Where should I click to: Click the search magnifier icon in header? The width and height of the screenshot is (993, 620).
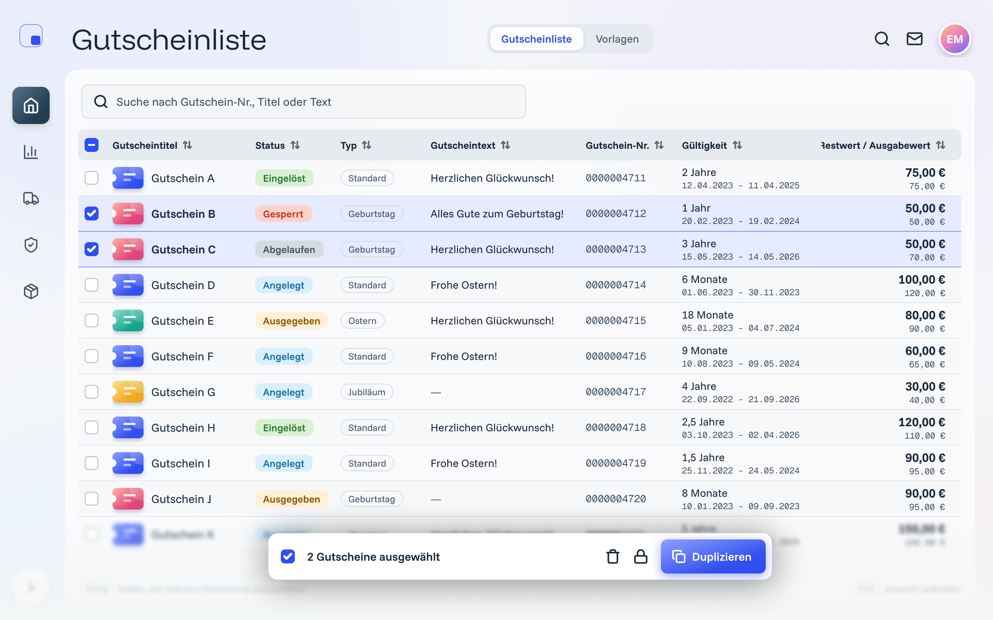coord(882,39)
